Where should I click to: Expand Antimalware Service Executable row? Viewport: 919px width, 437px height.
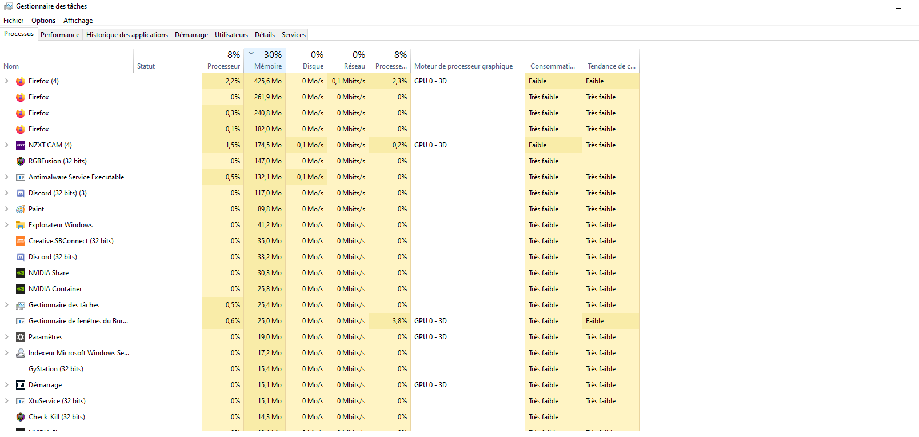[x=7, y=177]
